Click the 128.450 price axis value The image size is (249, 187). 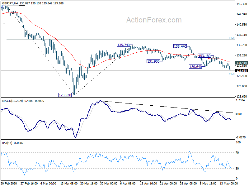(242, 76)
